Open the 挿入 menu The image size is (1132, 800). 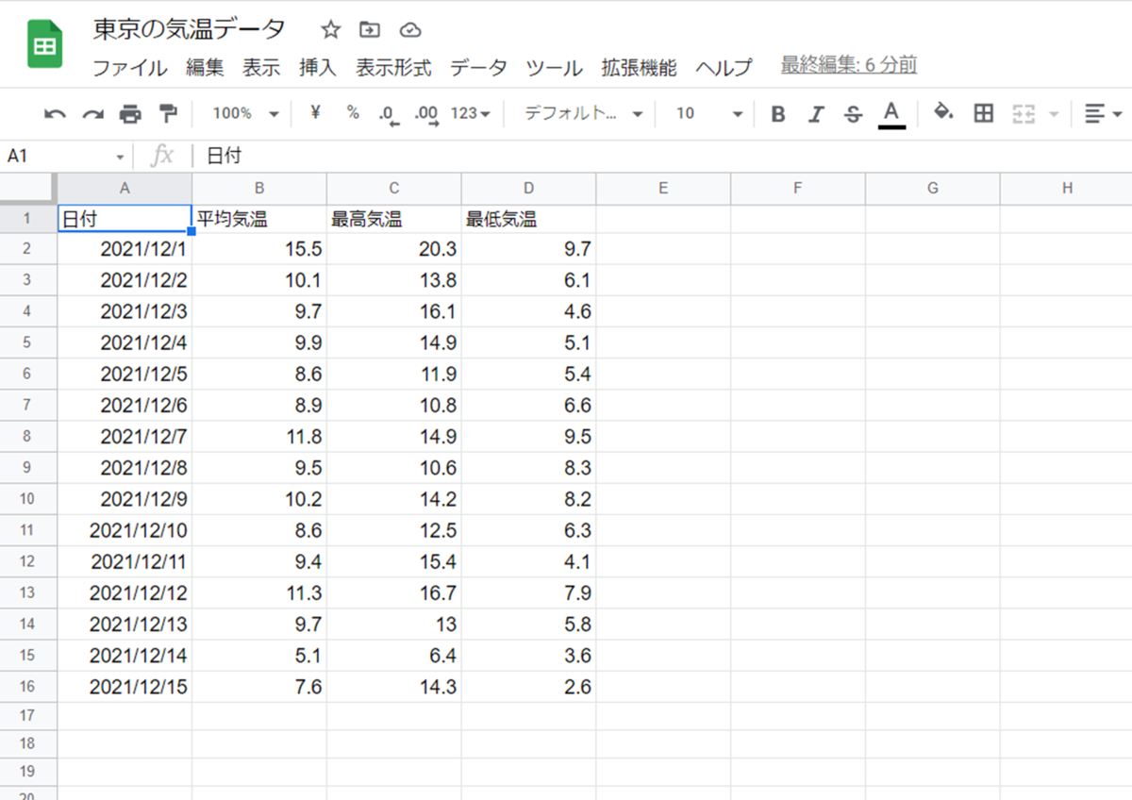click(316, 68)
